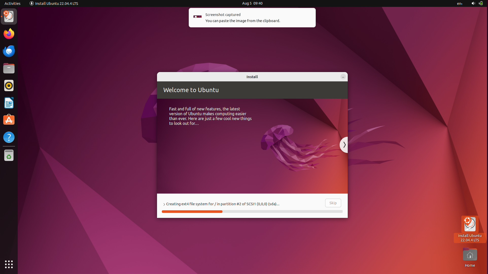Viewport: 488px width, 274px height.
Task: Open the Trash in dock
Action: coord(9,155)
